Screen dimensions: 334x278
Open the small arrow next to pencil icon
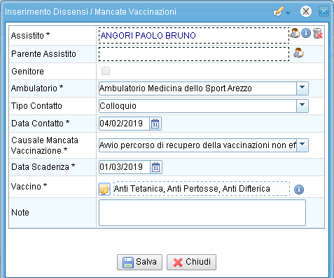(288, 13)
